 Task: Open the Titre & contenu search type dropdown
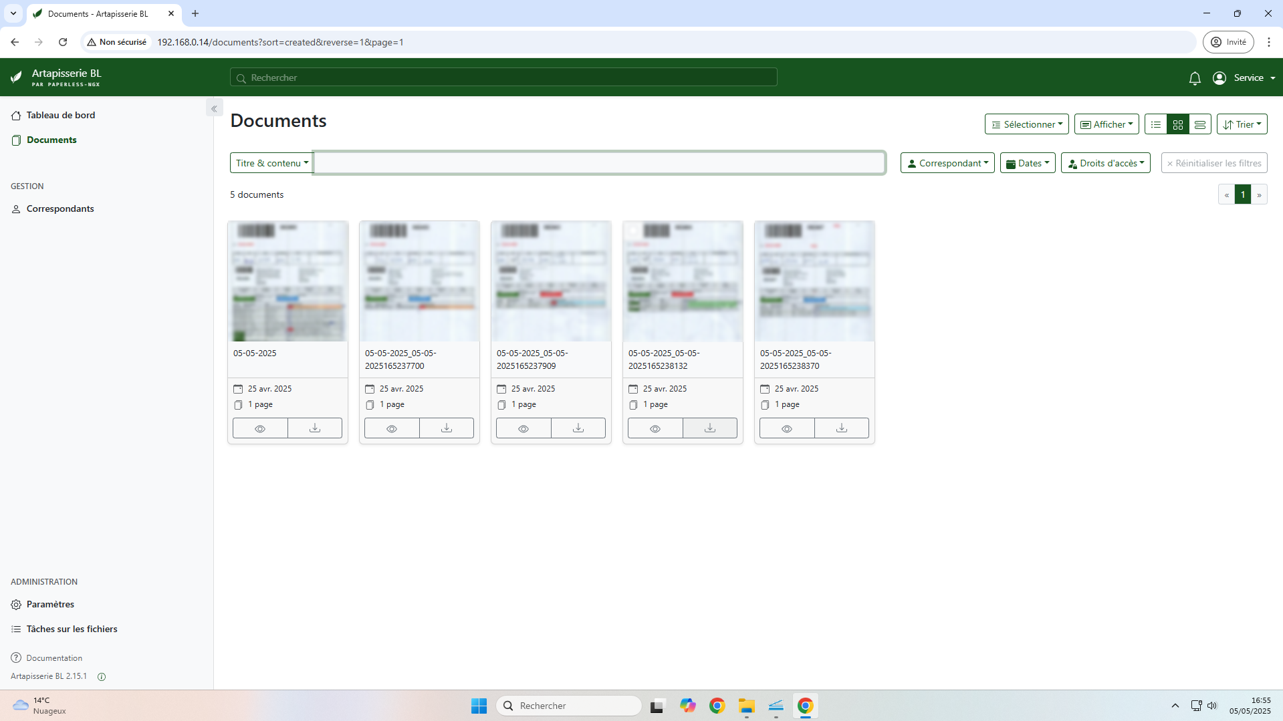pos(271,163)
